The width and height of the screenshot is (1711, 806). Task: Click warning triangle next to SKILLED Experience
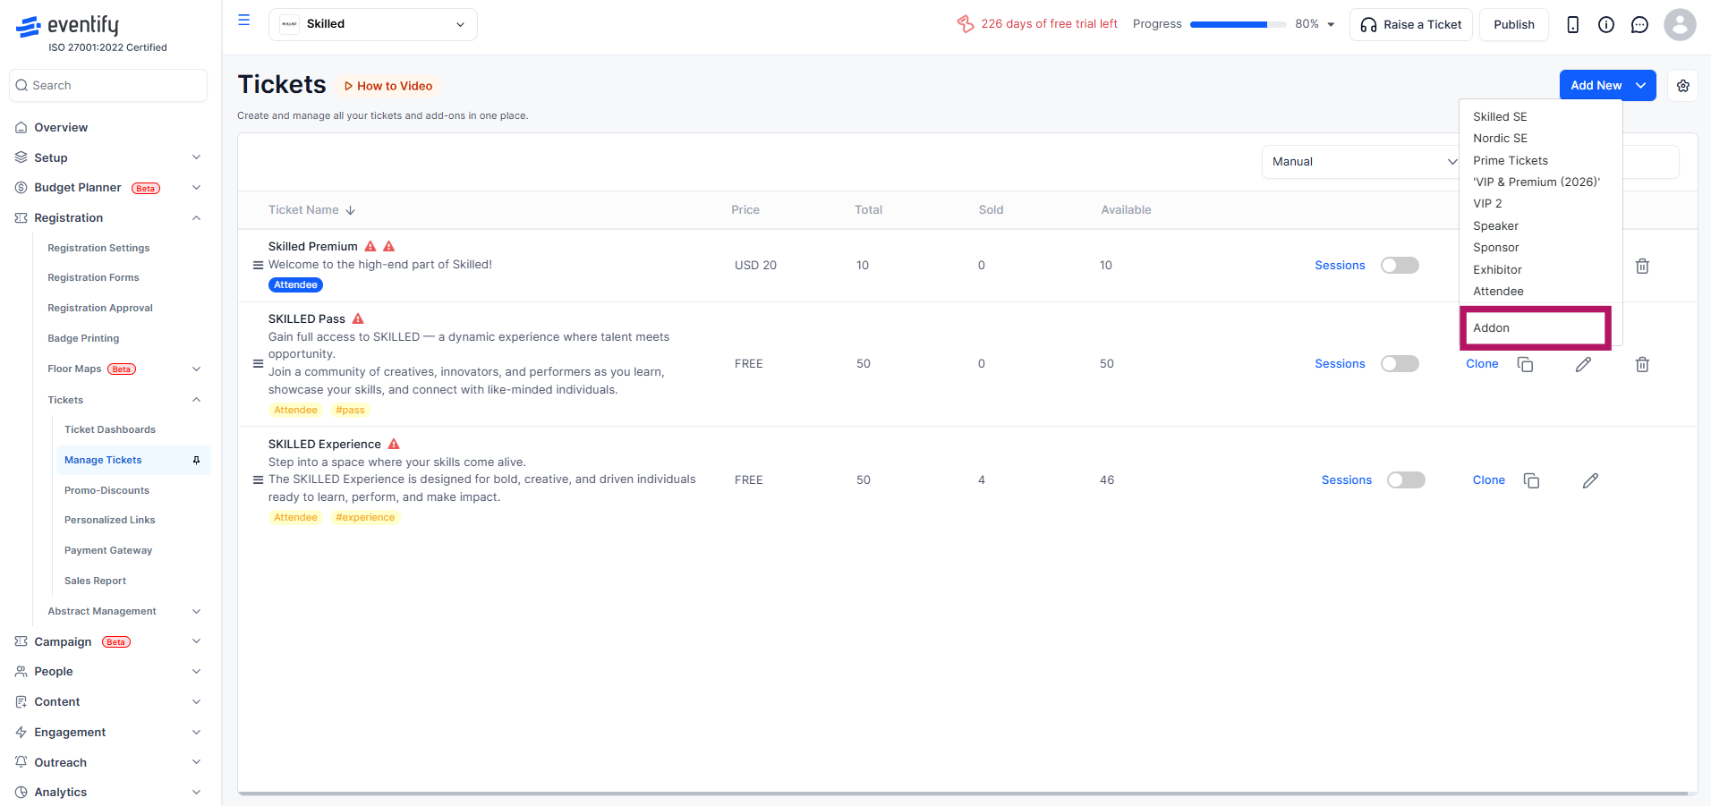(394, 444)
